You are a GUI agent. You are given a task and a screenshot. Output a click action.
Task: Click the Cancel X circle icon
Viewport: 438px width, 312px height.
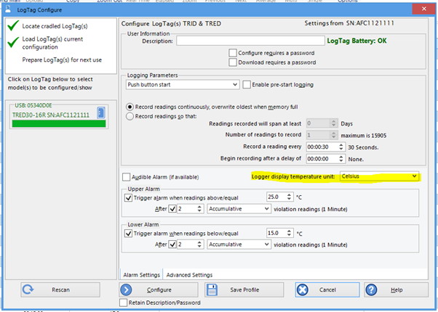click(303, 290)
